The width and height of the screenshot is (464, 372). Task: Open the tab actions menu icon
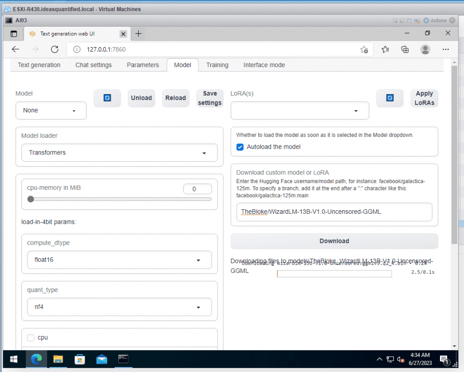pos(14,34)
